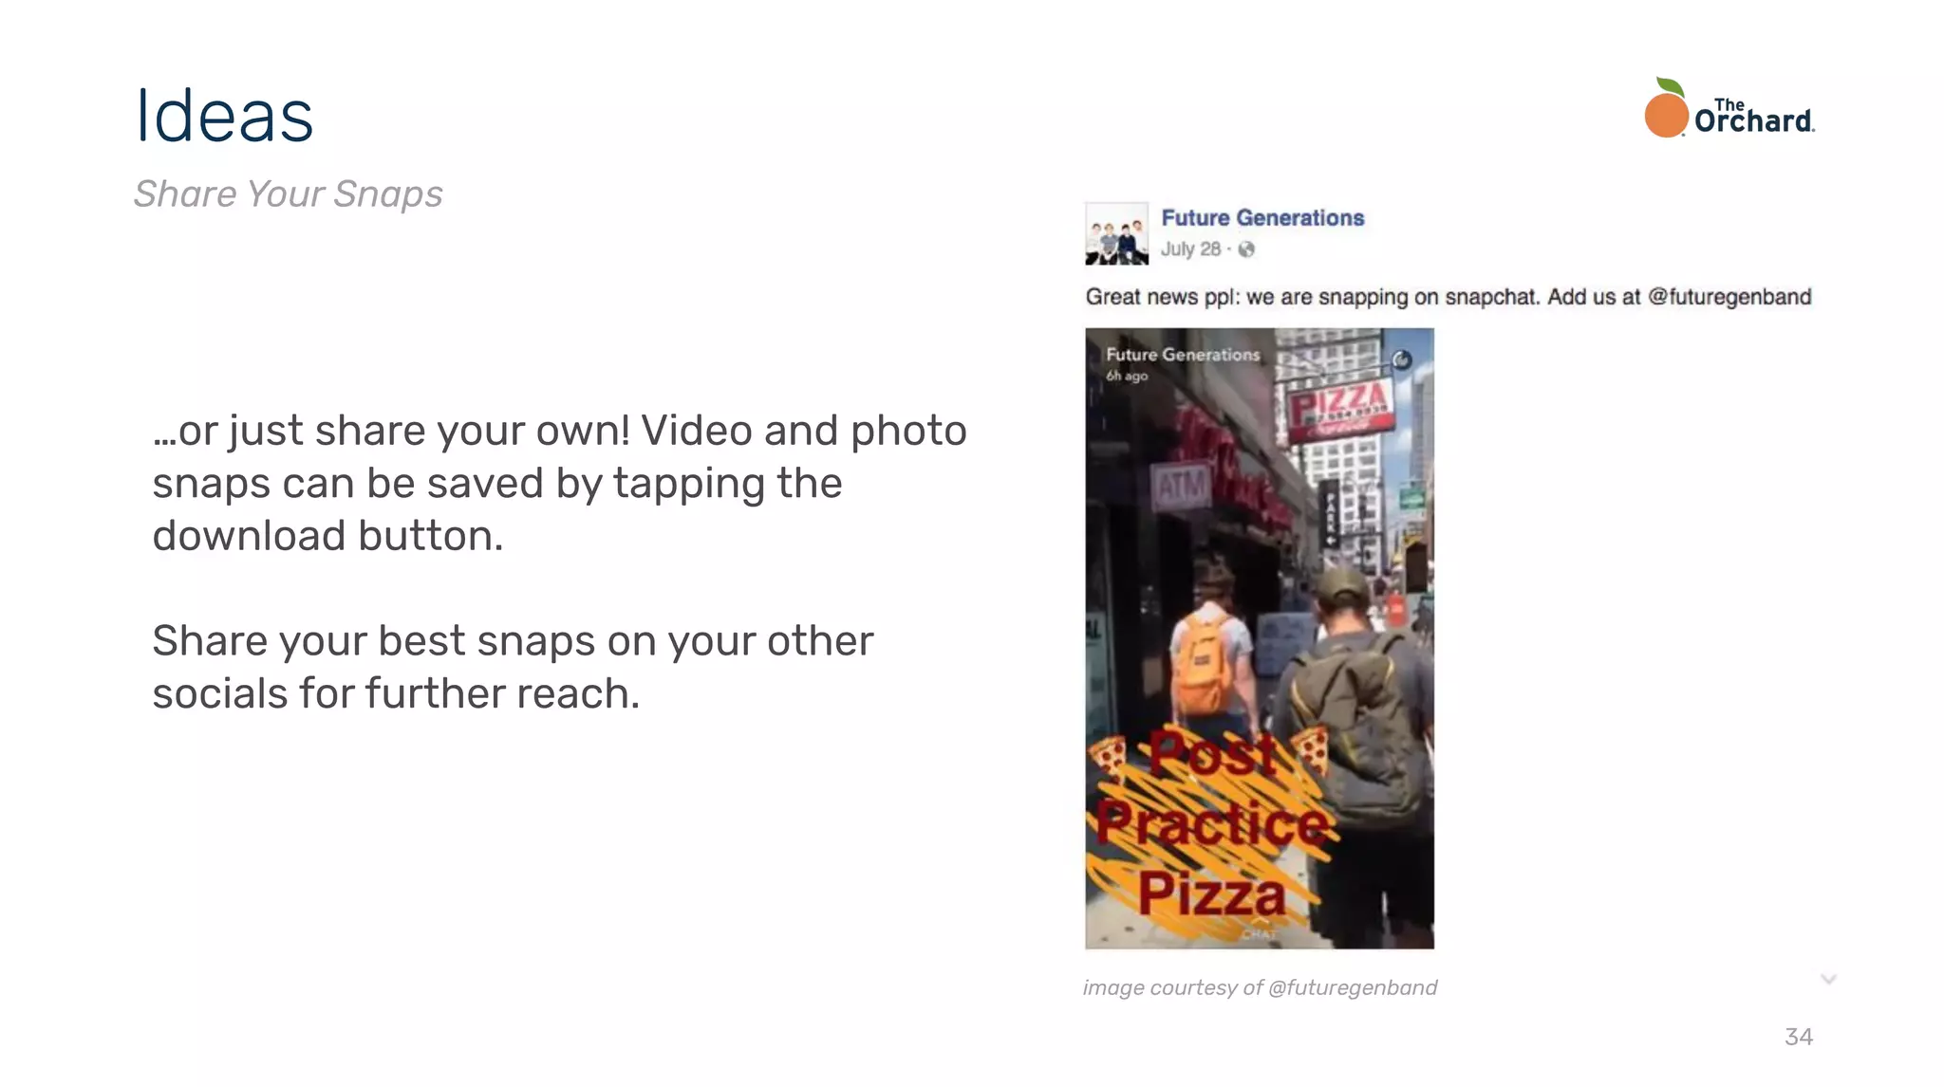Click the July 28 post timestamp
Image resolution: width=1944 pixels, height=1087 pixels.
coord(1190,249)
